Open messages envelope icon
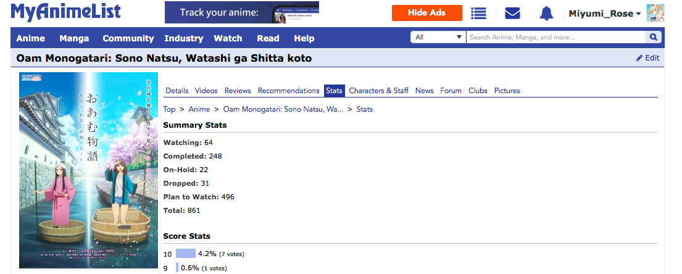682x274 pixels. pos(512,13)
